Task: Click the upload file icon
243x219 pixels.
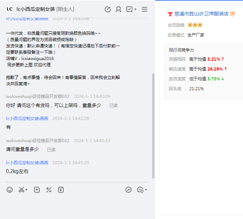Action: click(37, 190)
